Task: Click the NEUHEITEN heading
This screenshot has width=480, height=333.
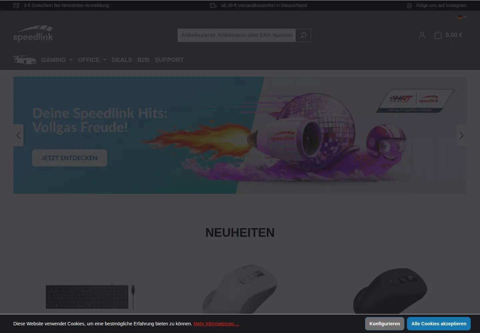Action: click(240, 232)
